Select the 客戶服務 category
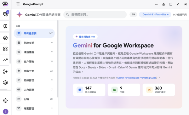 34,62
